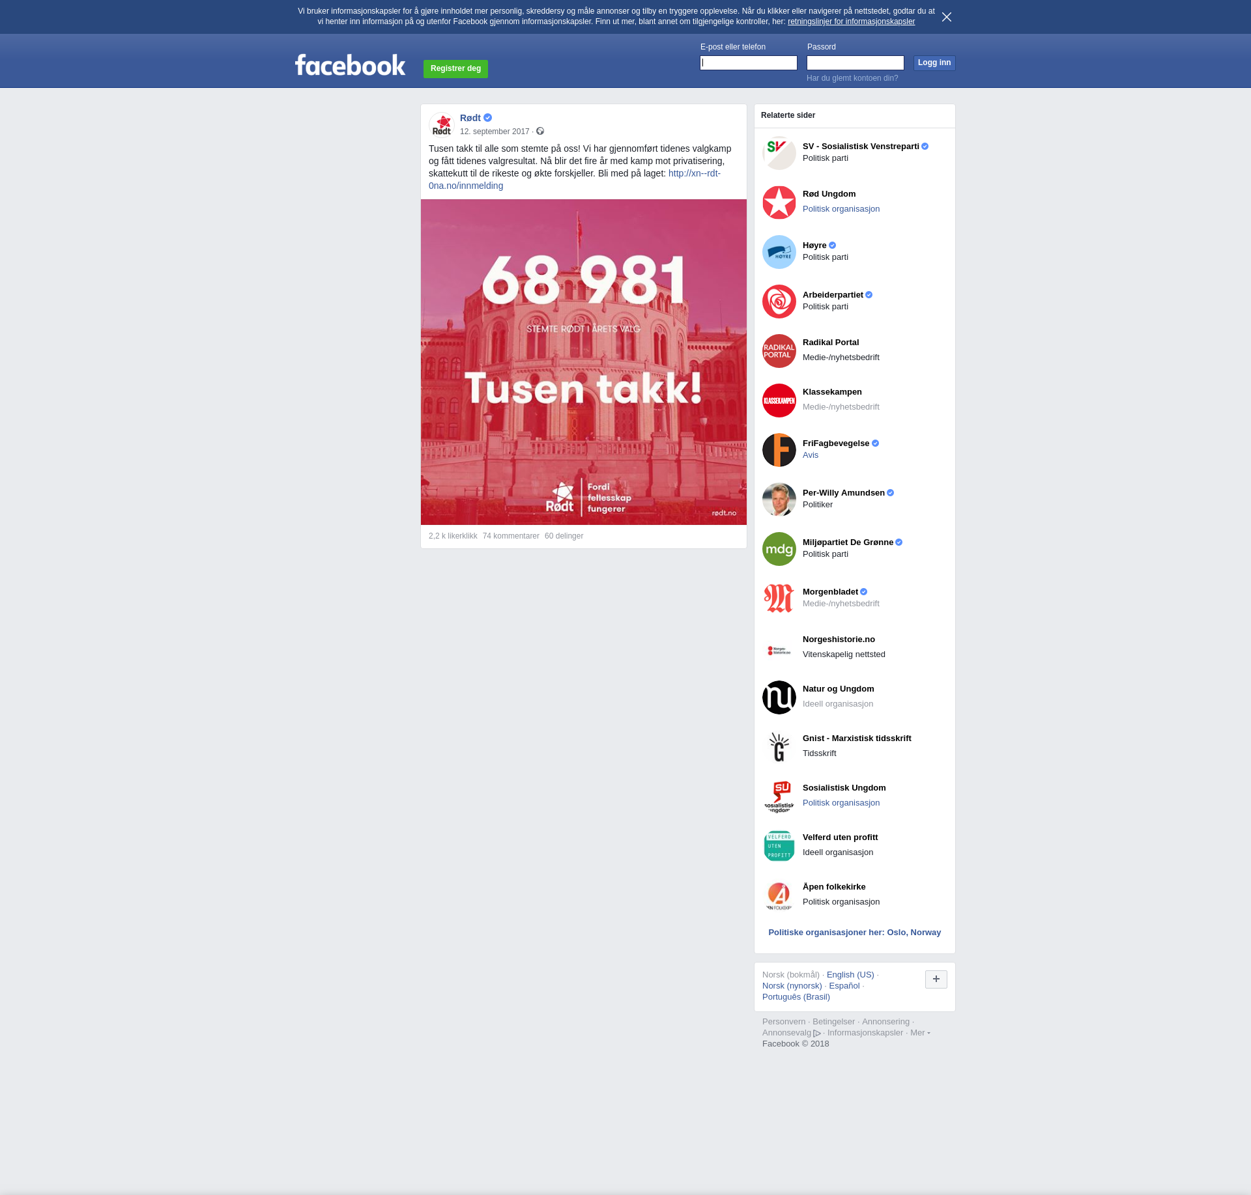This screenshot has width=1251, height=1195.
Task: Open the Radikal Portal name link
Action: pos(831,343)
